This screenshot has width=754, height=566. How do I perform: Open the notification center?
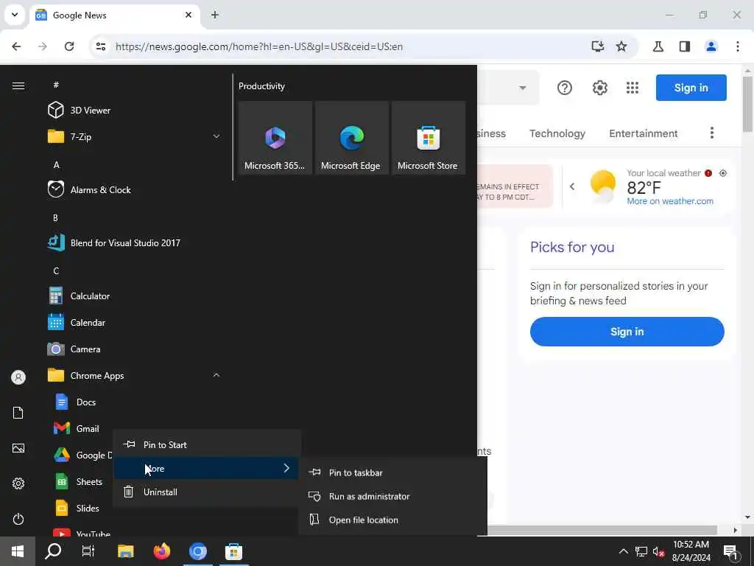click(731, 551)
